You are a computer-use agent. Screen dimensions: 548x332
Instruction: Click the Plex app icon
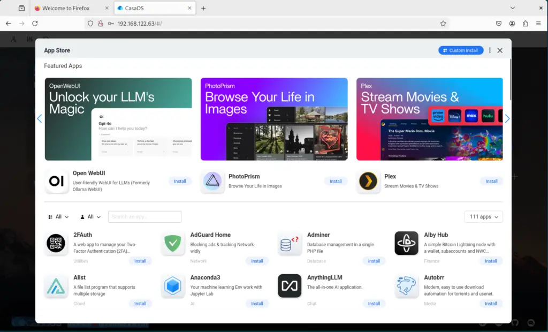[x=368, y=182]
